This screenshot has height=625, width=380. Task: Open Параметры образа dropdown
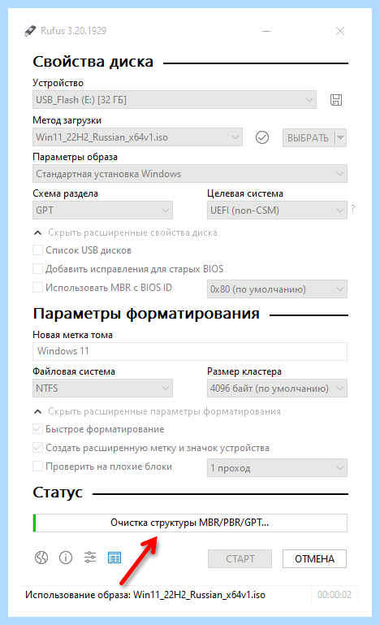(190, 174)
